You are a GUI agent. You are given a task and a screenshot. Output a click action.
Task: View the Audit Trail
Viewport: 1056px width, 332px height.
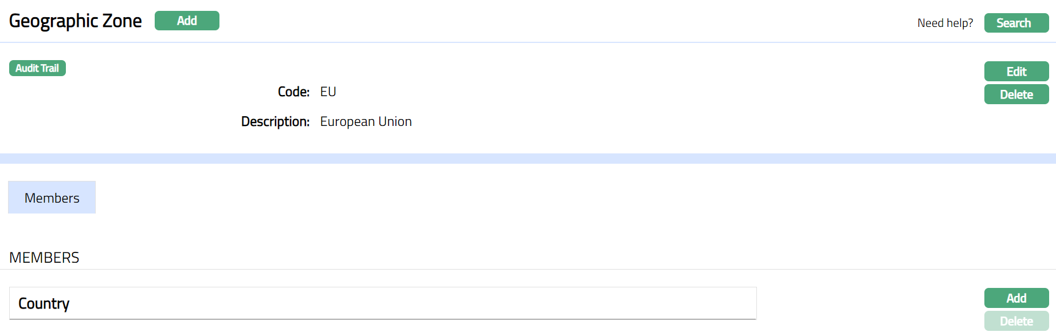pos(37,68)
